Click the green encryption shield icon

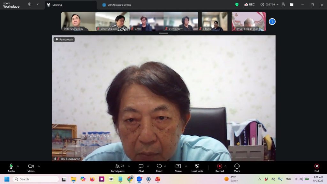coord(237,4)
